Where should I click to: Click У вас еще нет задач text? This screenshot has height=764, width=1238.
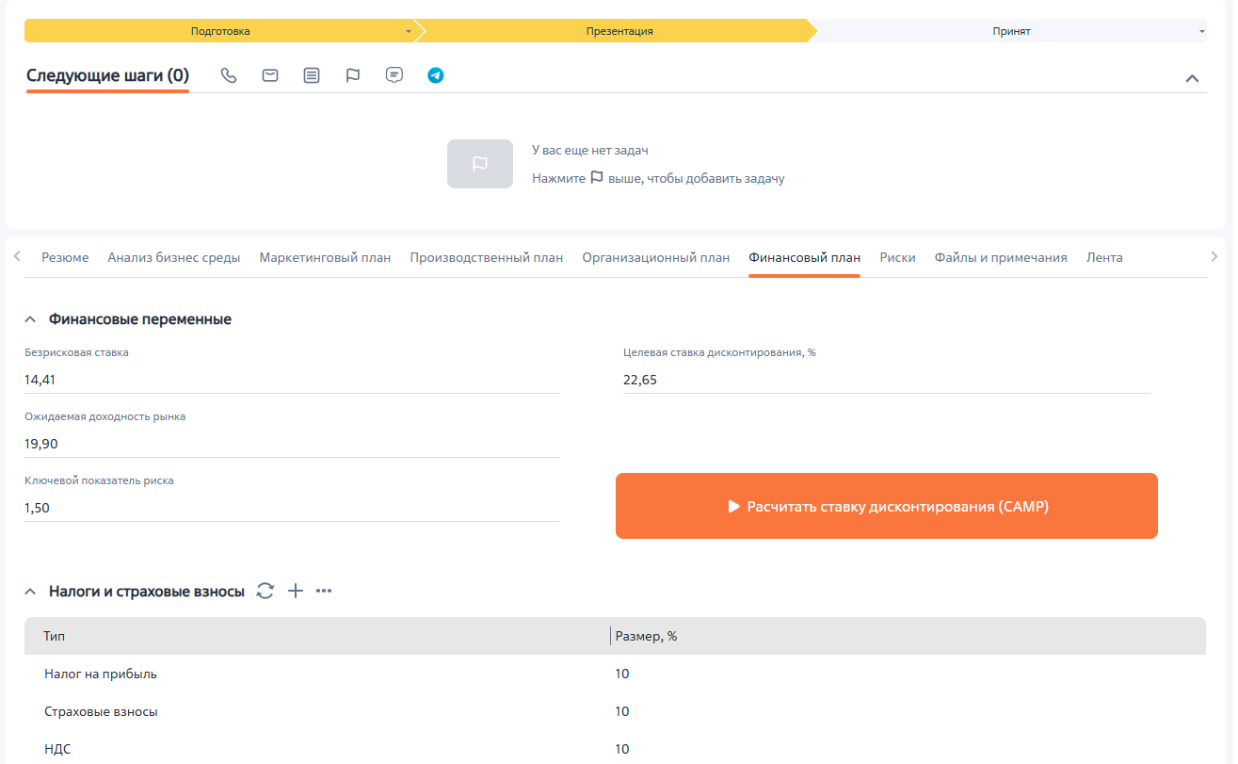pos(590,150)
